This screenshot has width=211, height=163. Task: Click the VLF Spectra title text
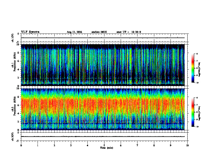click(30, 32)
